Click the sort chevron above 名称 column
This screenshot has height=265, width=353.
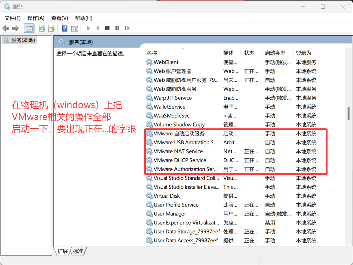(x=183, y=49)
